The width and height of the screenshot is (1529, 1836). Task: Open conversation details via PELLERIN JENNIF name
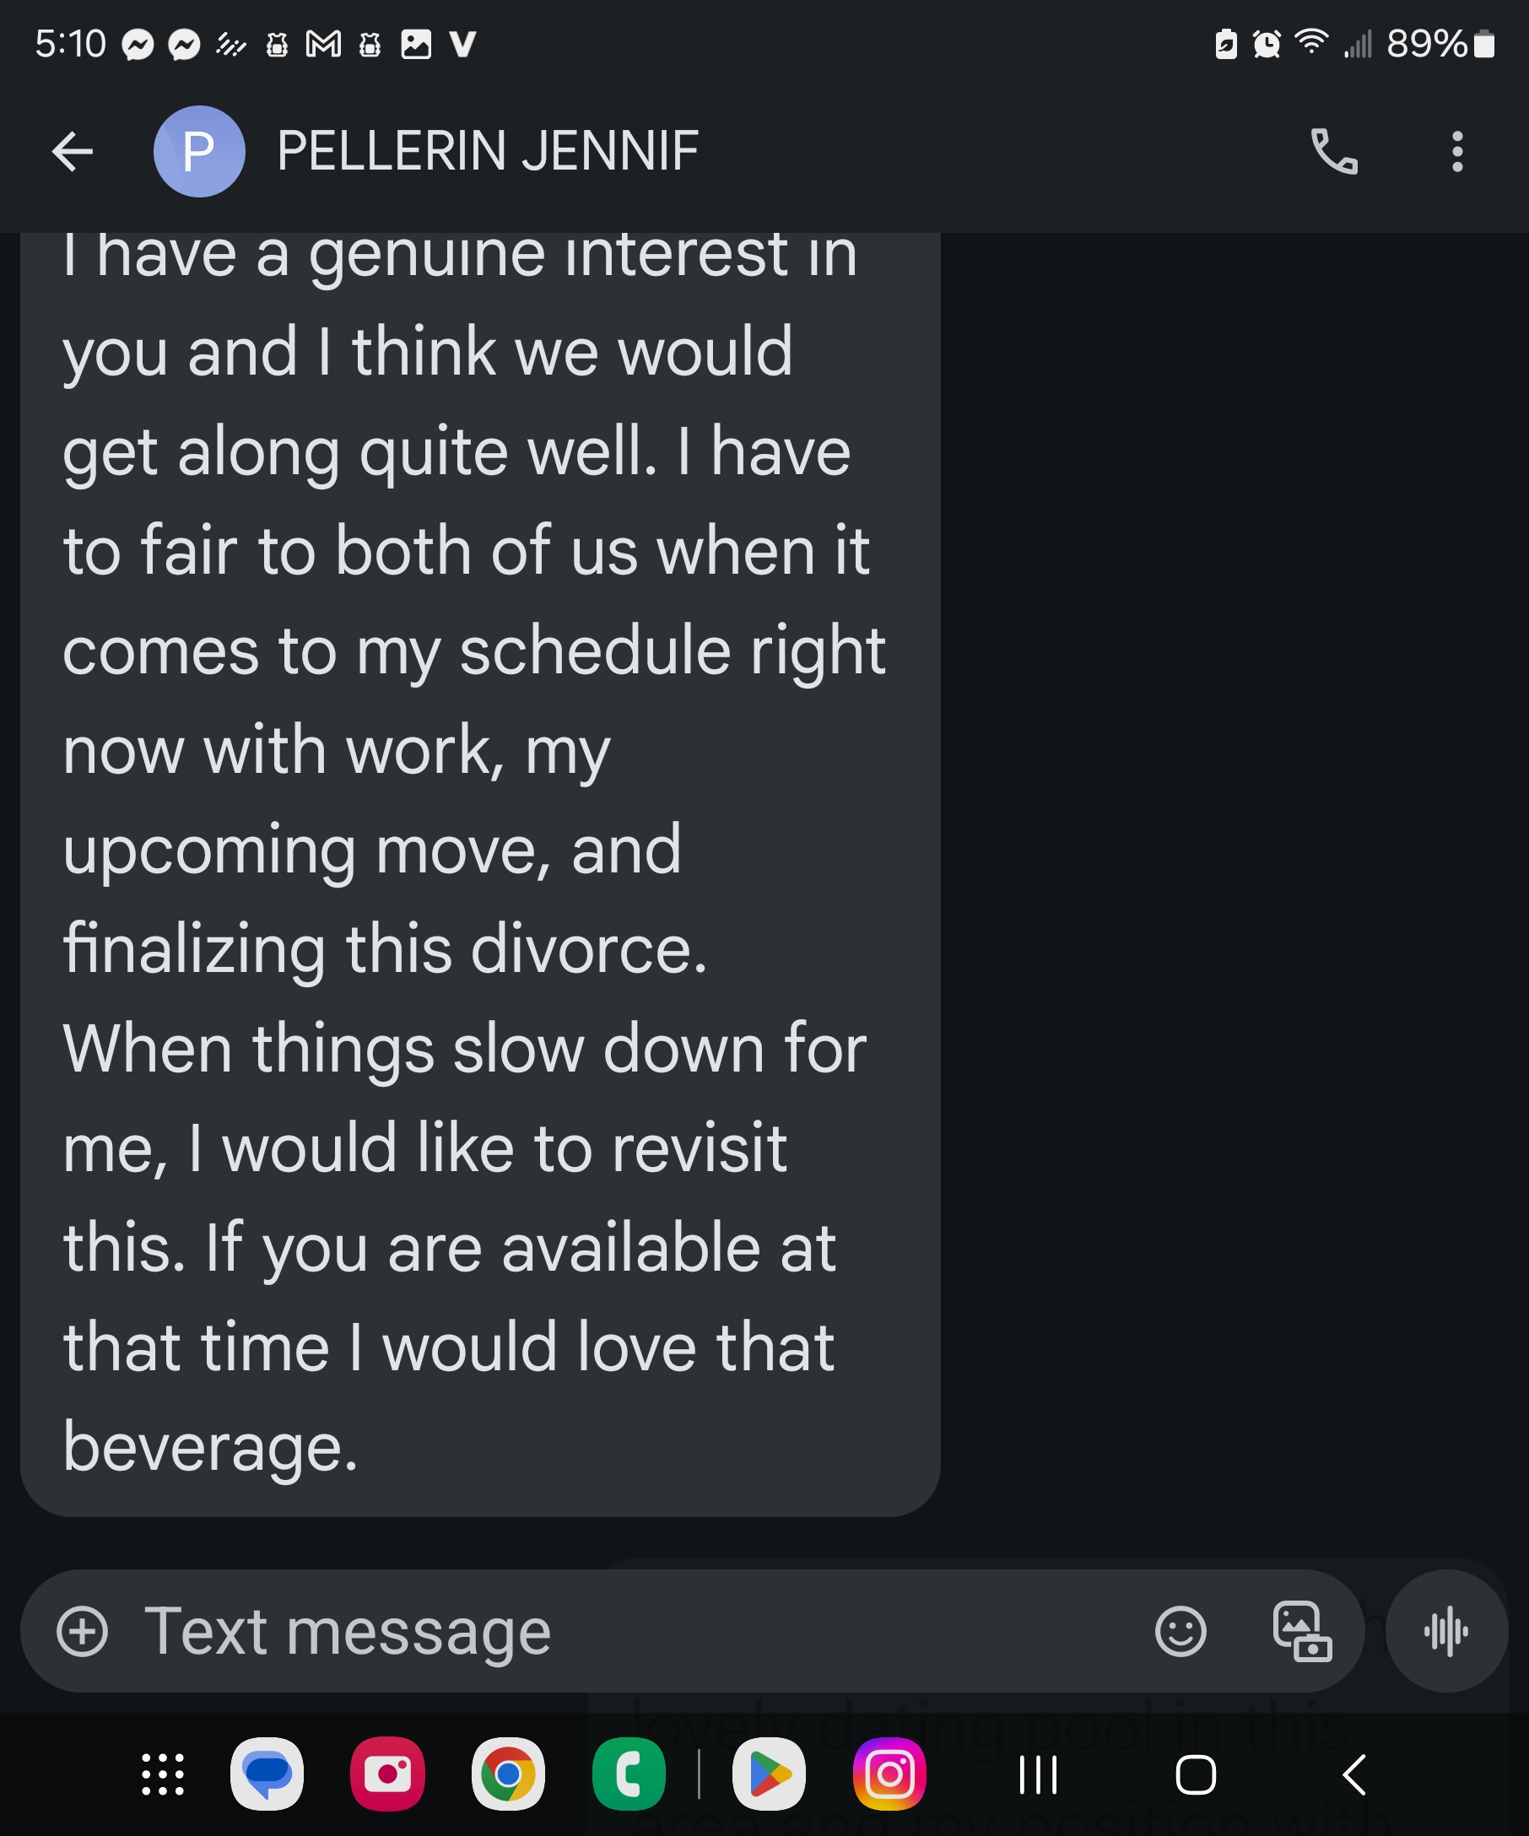pos(487,152)
